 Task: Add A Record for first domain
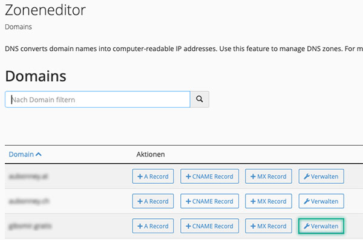153,177
